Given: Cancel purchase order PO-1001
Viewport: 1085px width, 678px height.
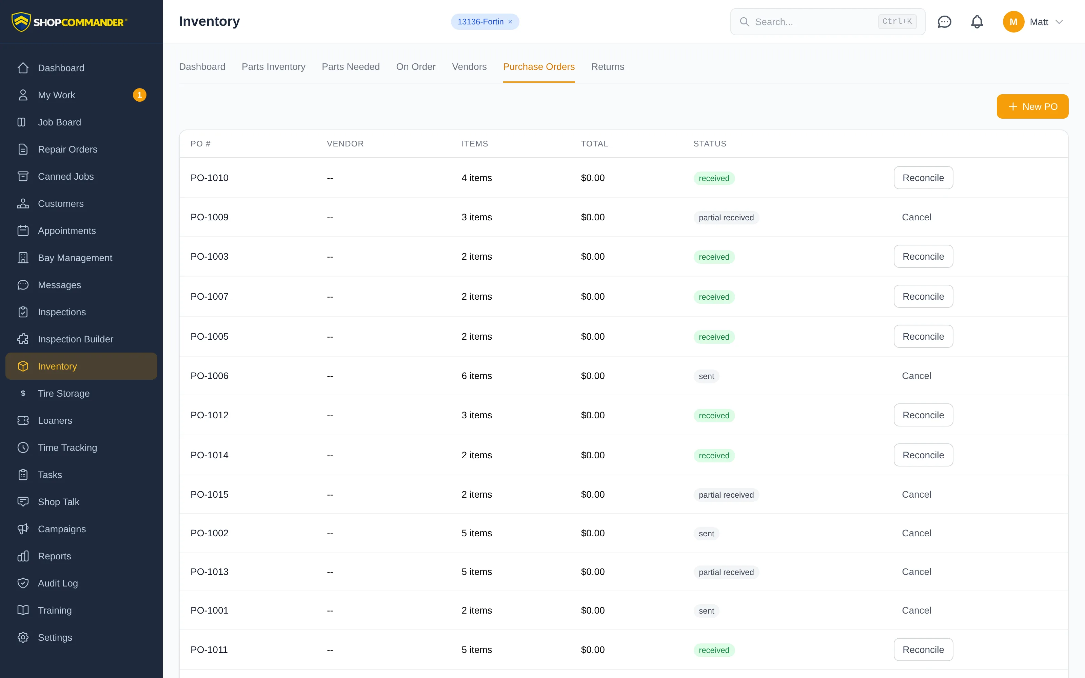Looking at the screenshot, I should (x=916, y=610).
